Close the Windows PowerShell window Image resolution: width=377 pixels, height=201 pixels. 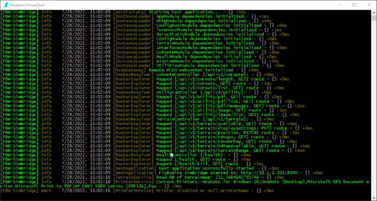[x=366, y=4]
